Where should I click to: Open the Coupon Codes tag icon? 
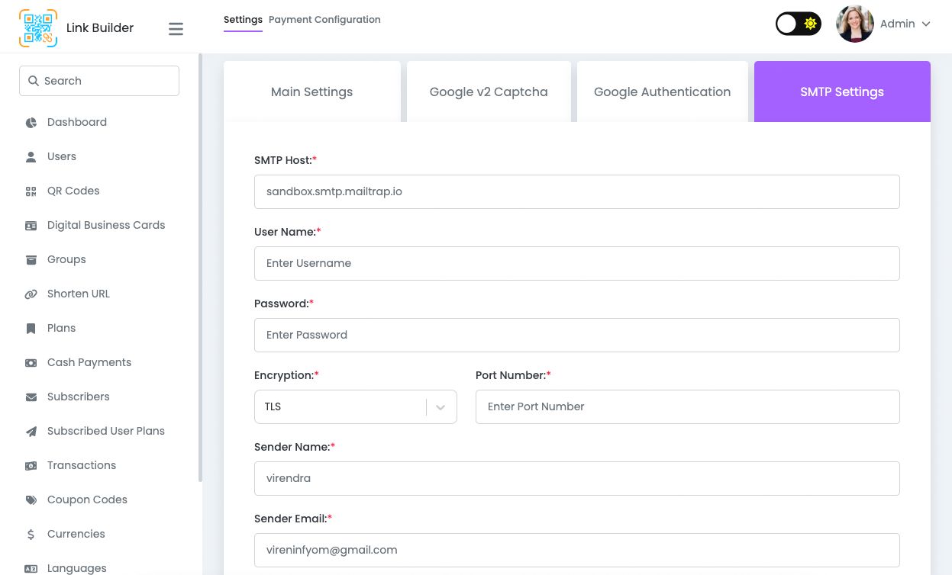[31, 500]
